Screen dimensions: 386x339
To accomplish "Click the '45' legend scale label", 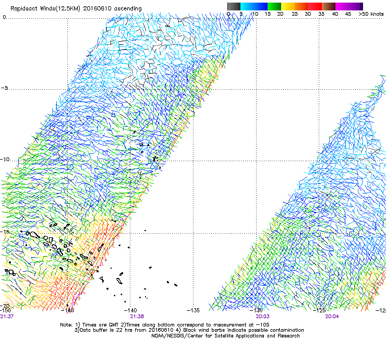I will click(348, 14).
